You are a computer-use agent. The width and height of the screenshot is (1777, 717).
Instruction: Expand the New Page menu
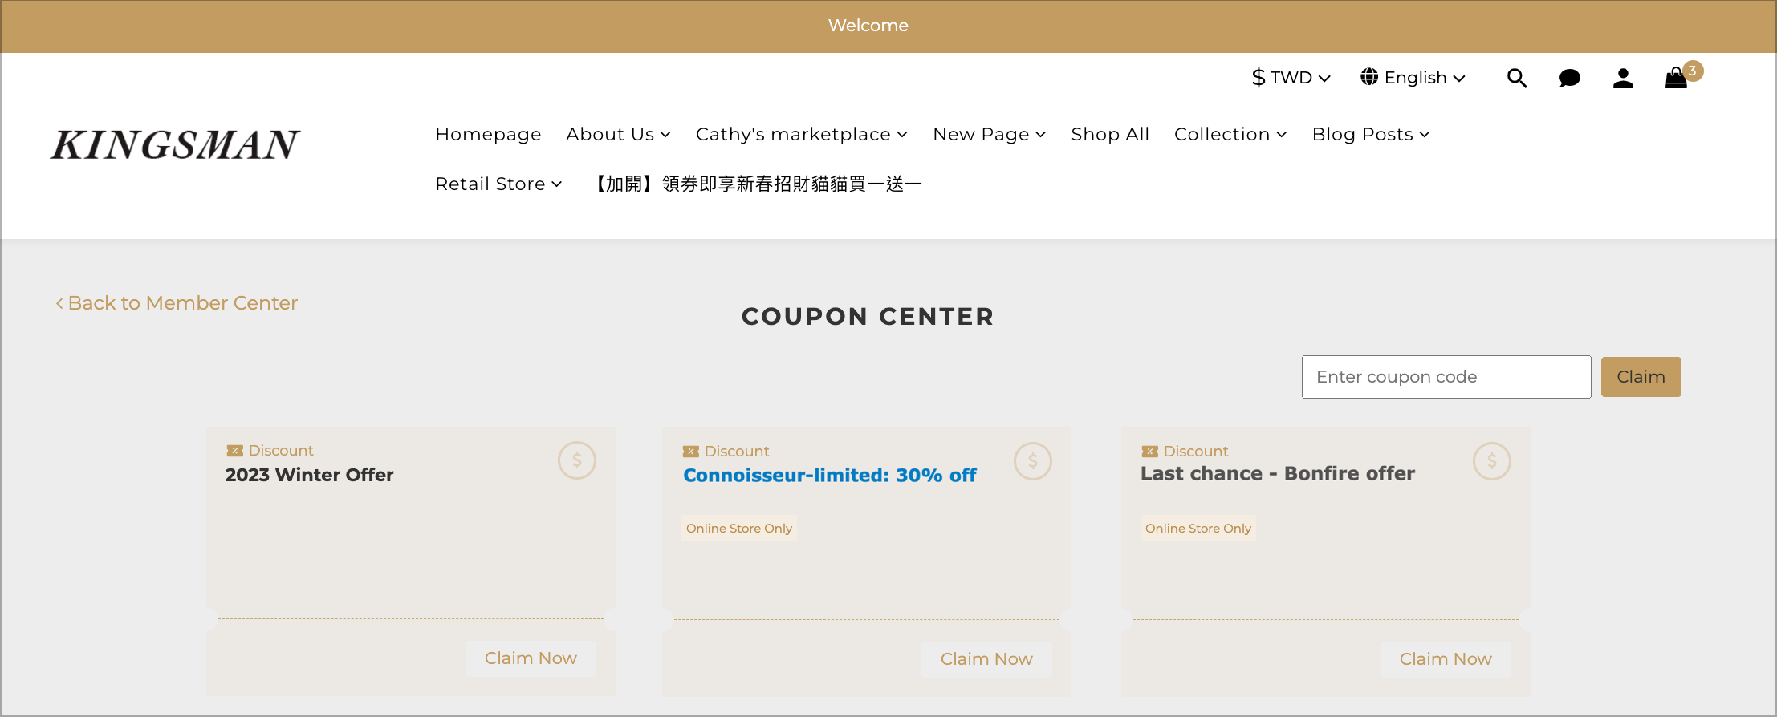pos(989,134)
